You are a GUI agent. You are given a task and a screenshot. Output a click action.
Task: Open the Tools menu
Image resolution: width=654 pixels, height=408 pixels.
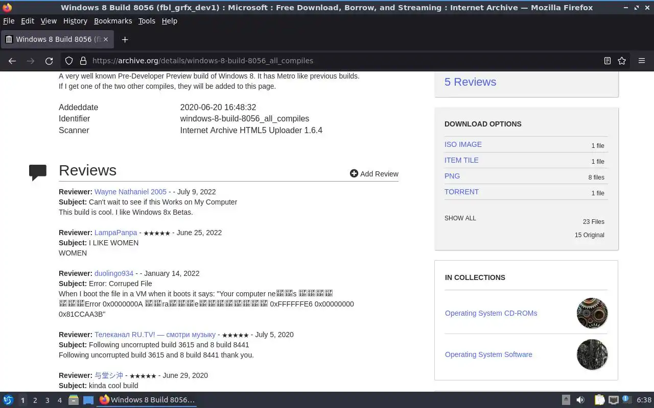[147, 21]
